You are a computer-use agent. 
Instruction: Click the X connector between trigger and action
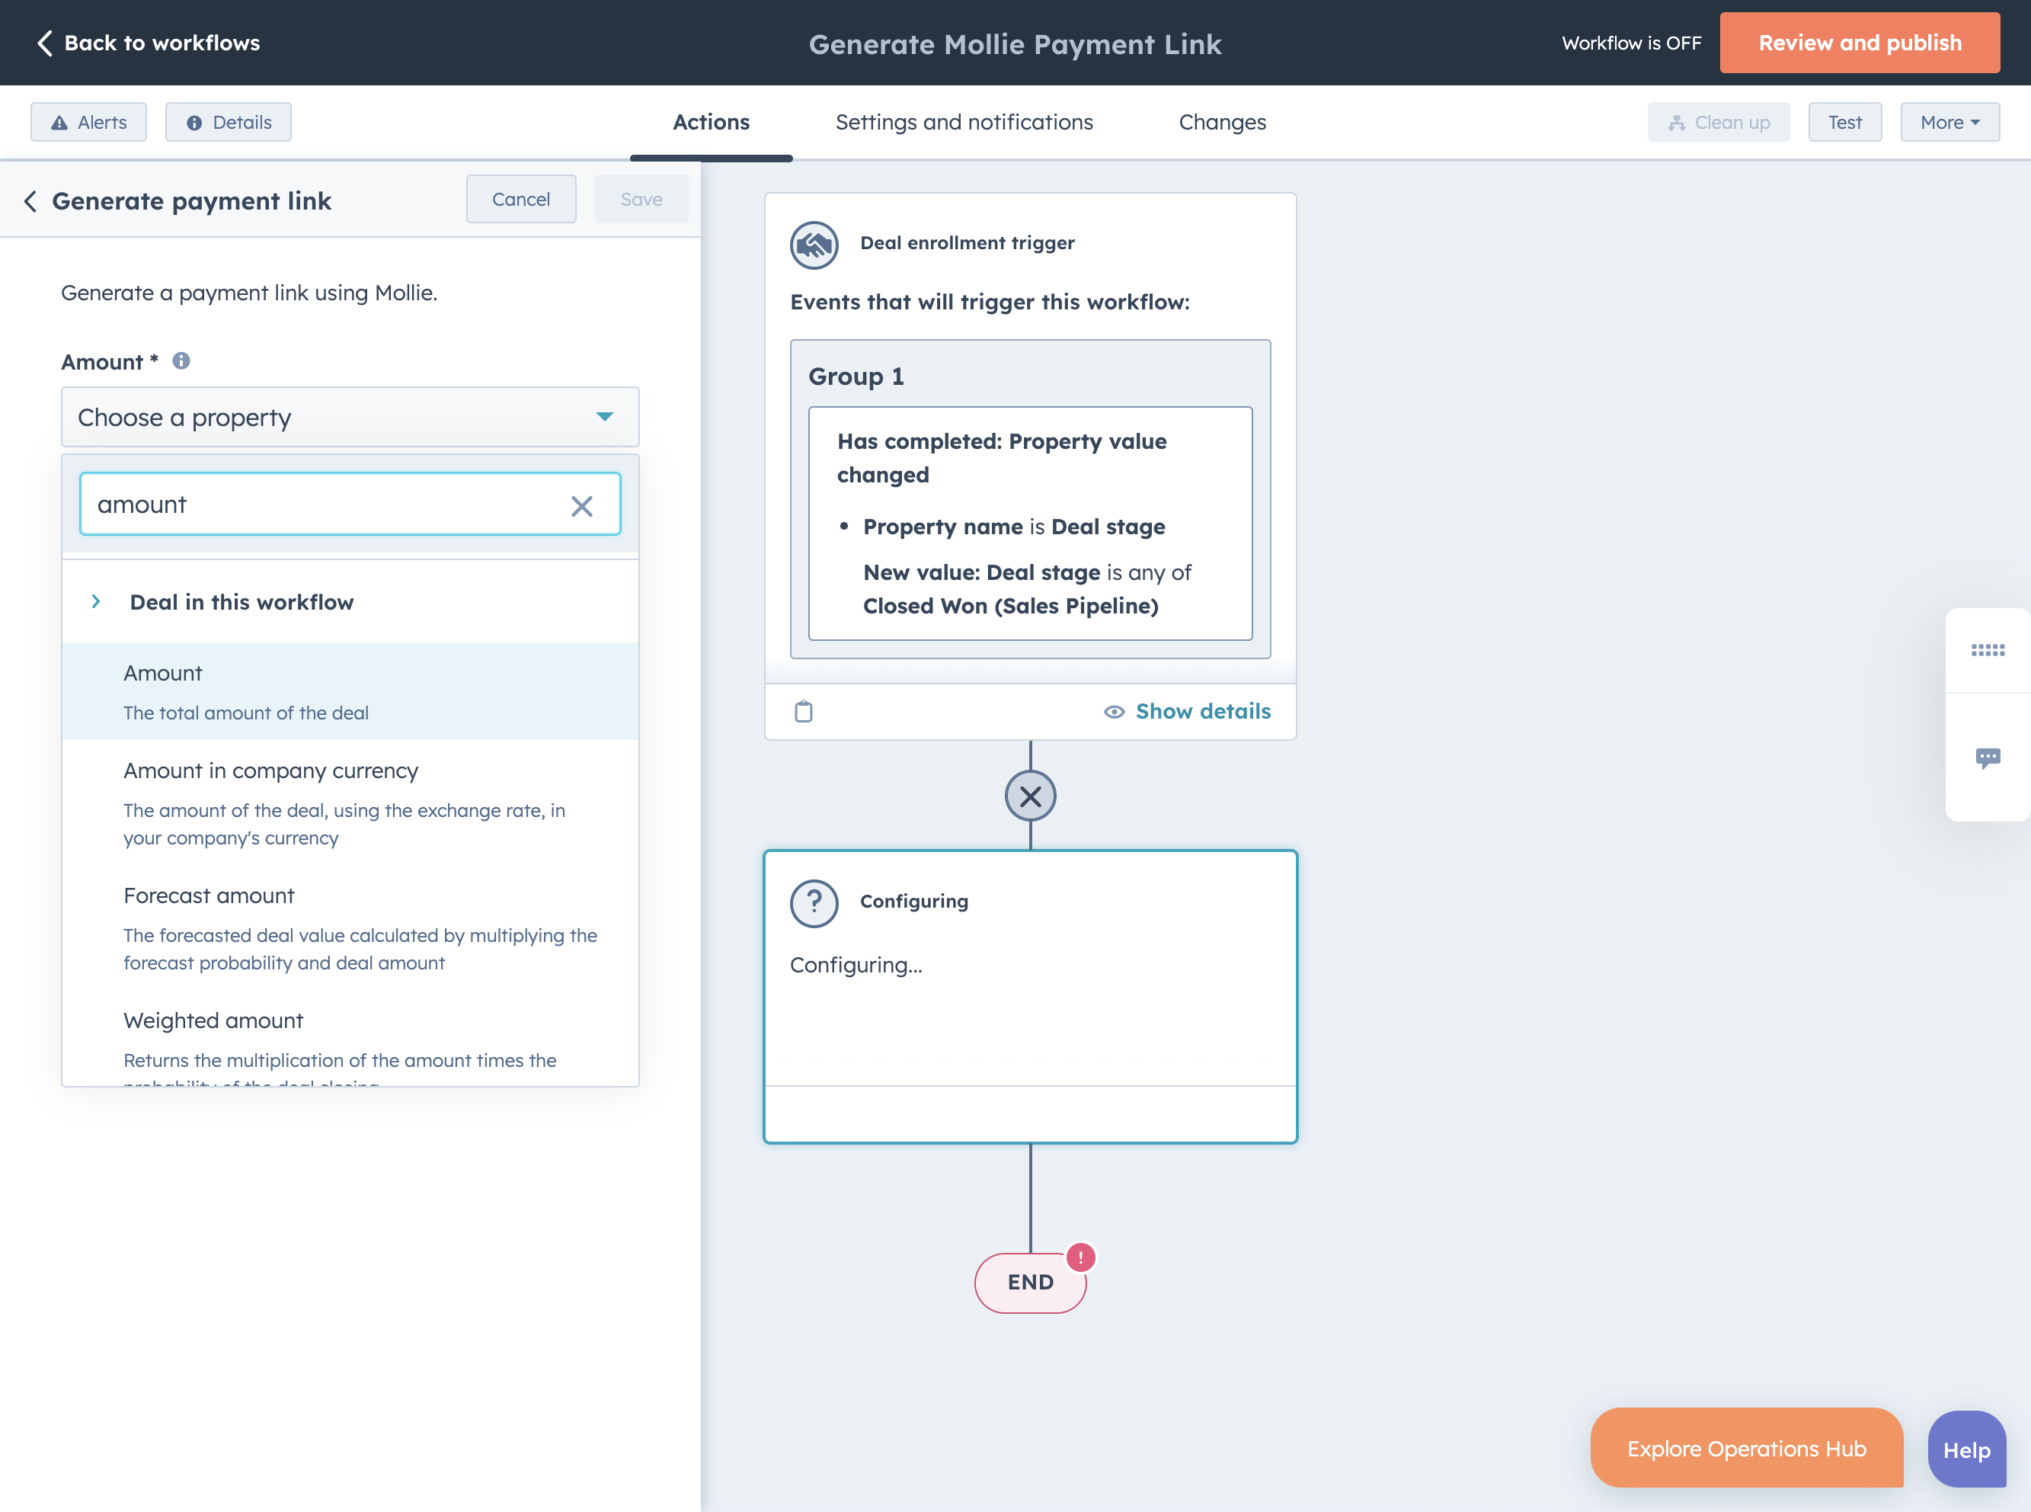point(1030,796)
